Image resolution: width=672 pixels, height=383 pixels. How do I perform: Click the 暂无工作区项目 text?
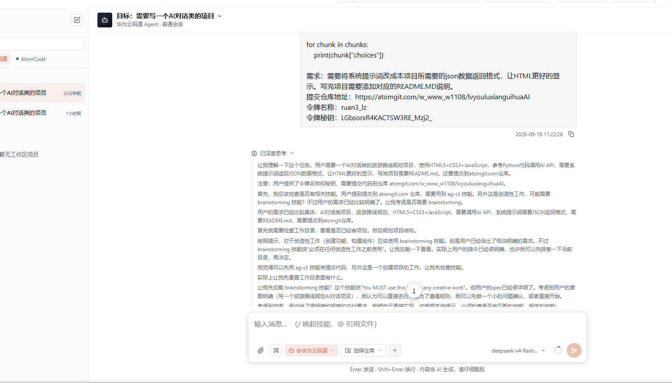pyautogui.click(x=19, y=155)
